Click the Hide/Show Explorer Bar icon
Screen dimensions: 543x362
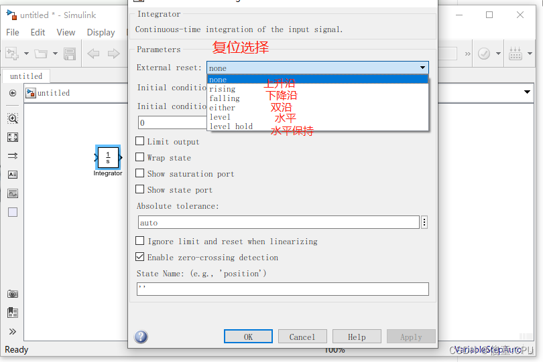[13, 93]
